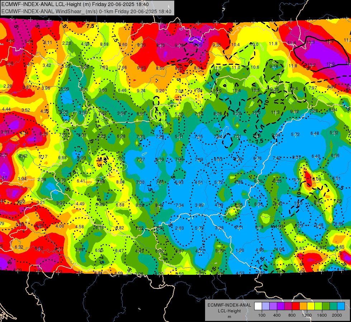351x322 pixels.
Task: Click the wind shear value '6.11'
Action: pos(48,43)
